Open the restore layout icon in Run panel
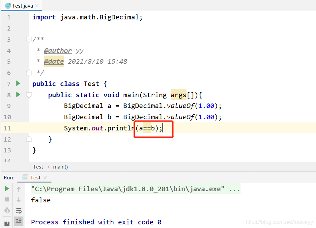Image resolution: width=316 pixels, height=228 pixels. tap(7, 223)
